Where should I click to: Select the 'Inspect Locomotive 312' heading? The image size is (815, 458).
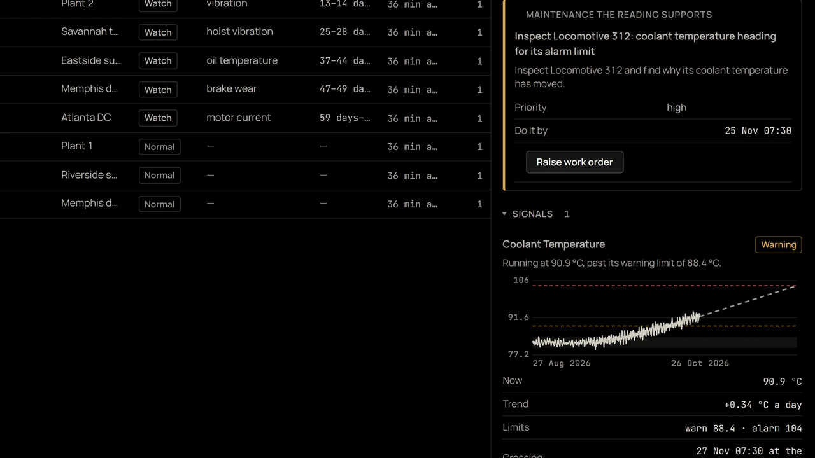click(x=645, y=44)
